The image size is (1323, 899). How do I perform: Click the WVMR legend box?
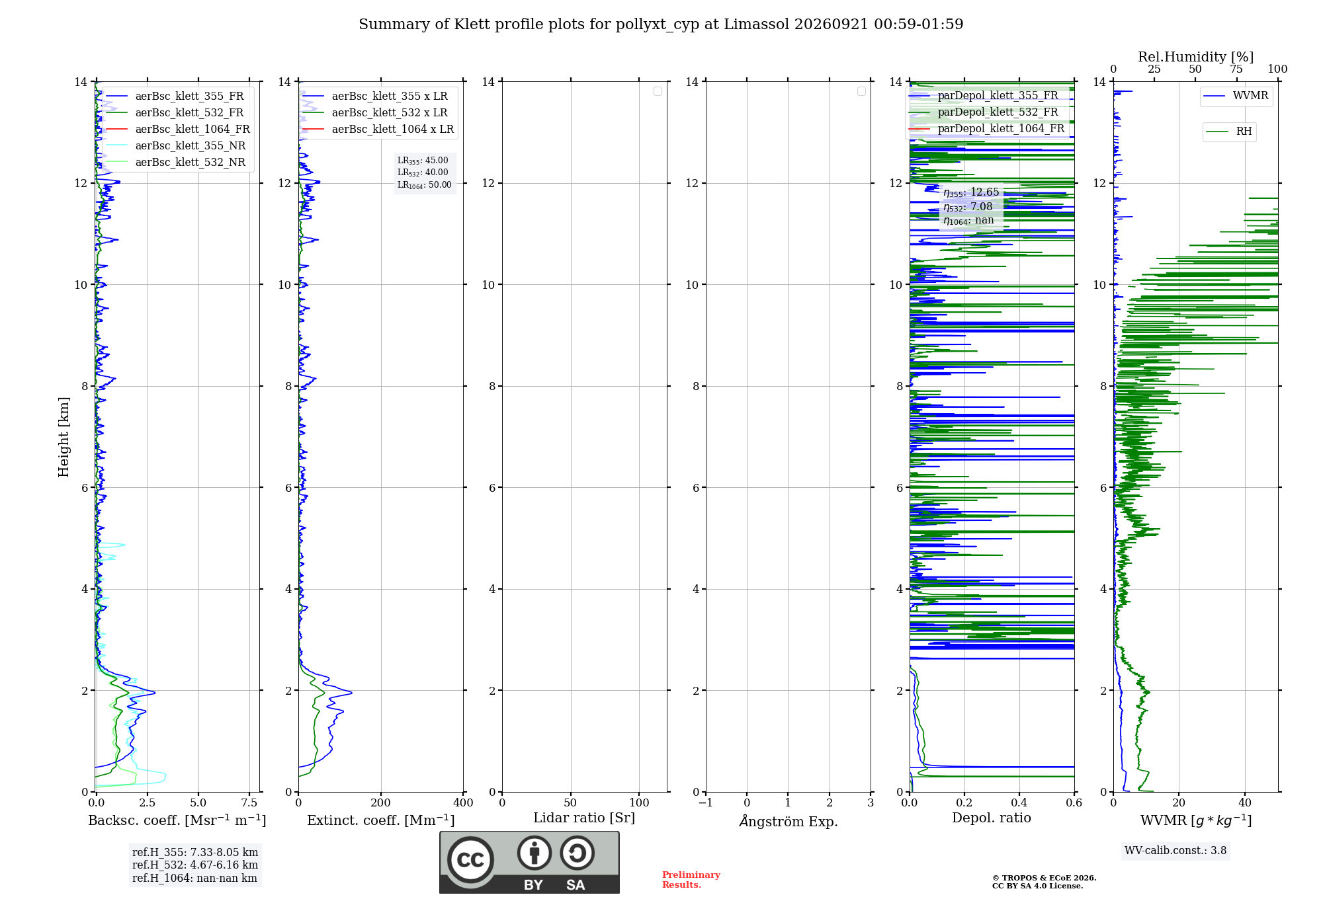tap(1236, 96)
